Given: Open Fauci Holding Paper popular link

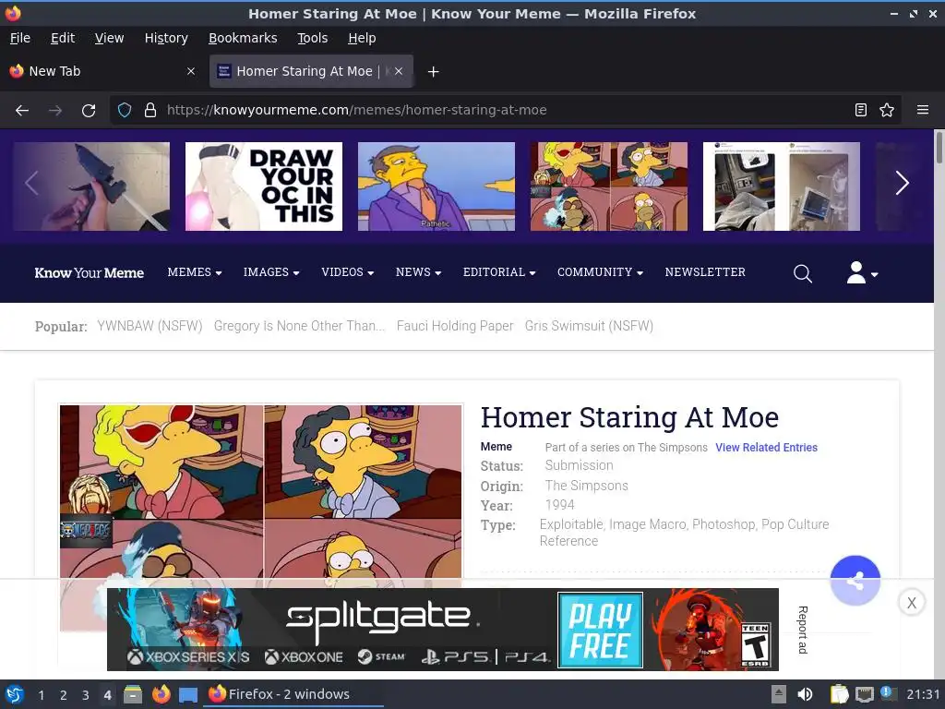Looking at the screenshot, I should [x=455, y=326].
